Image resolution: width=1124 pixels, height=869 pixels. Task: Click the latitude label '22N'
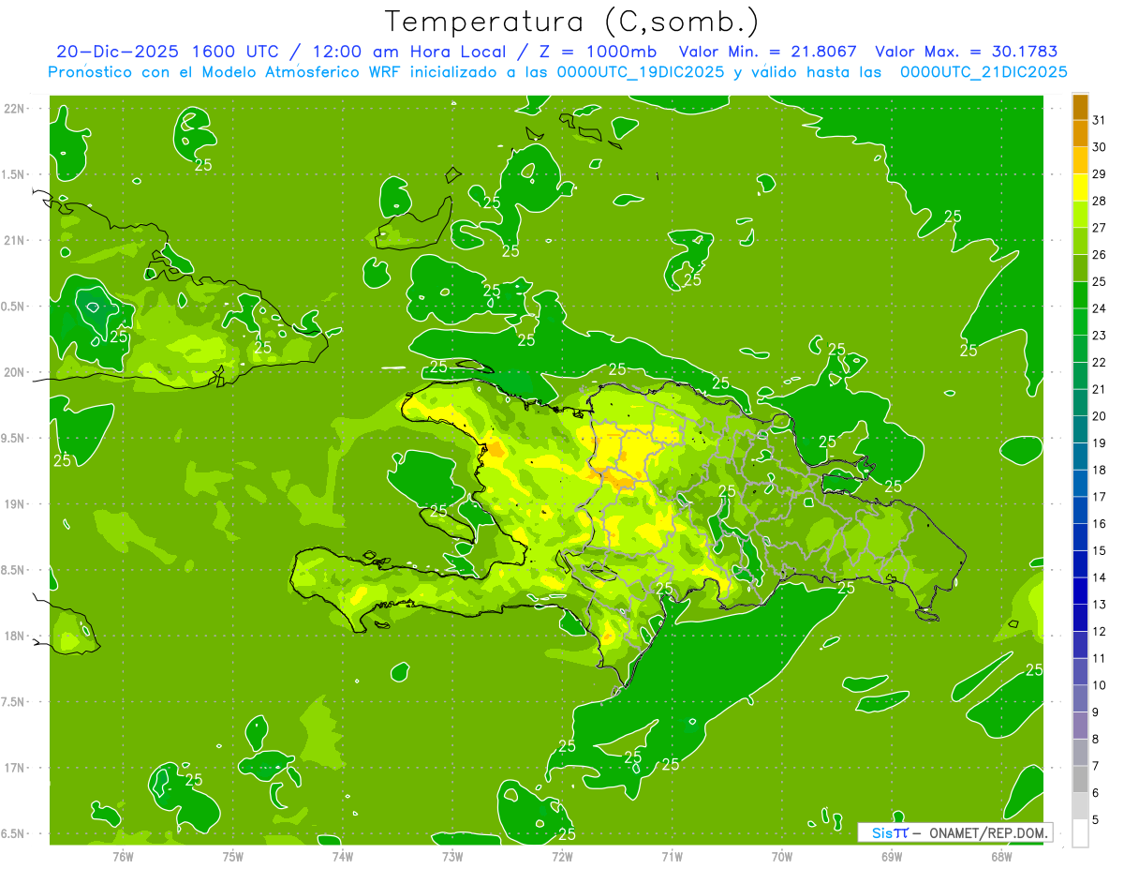click(x=15, y=109)
